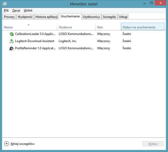Click LOGO Kommunikations publisher in ProfileReminder row

coord(76,48)
